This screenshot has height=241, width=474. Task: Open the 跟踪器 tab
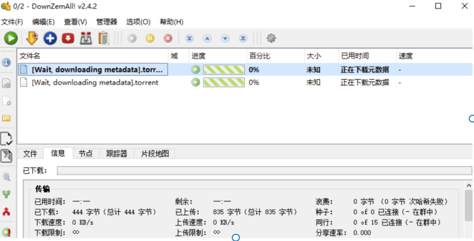[x=117, y=153]
